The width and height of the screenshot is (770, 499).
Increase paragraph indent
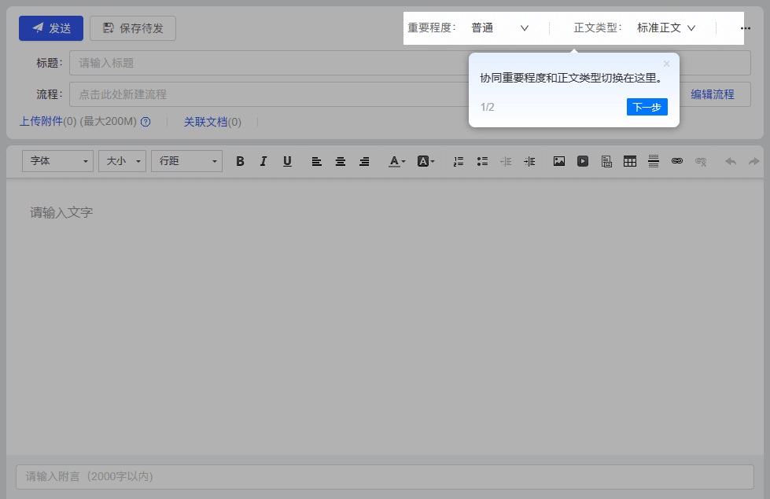(529, 161)
